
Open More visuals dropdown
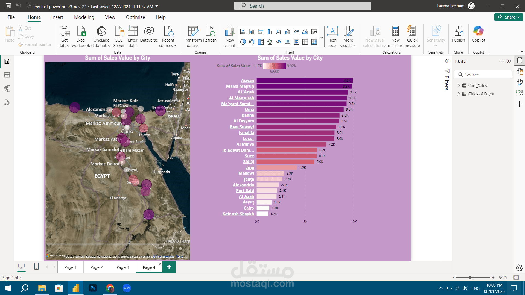[x=348, y=37]
